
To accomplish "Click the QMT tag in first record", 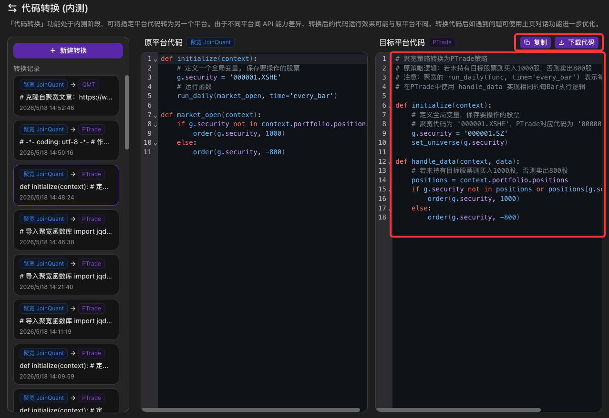I will tap(89, 85).
